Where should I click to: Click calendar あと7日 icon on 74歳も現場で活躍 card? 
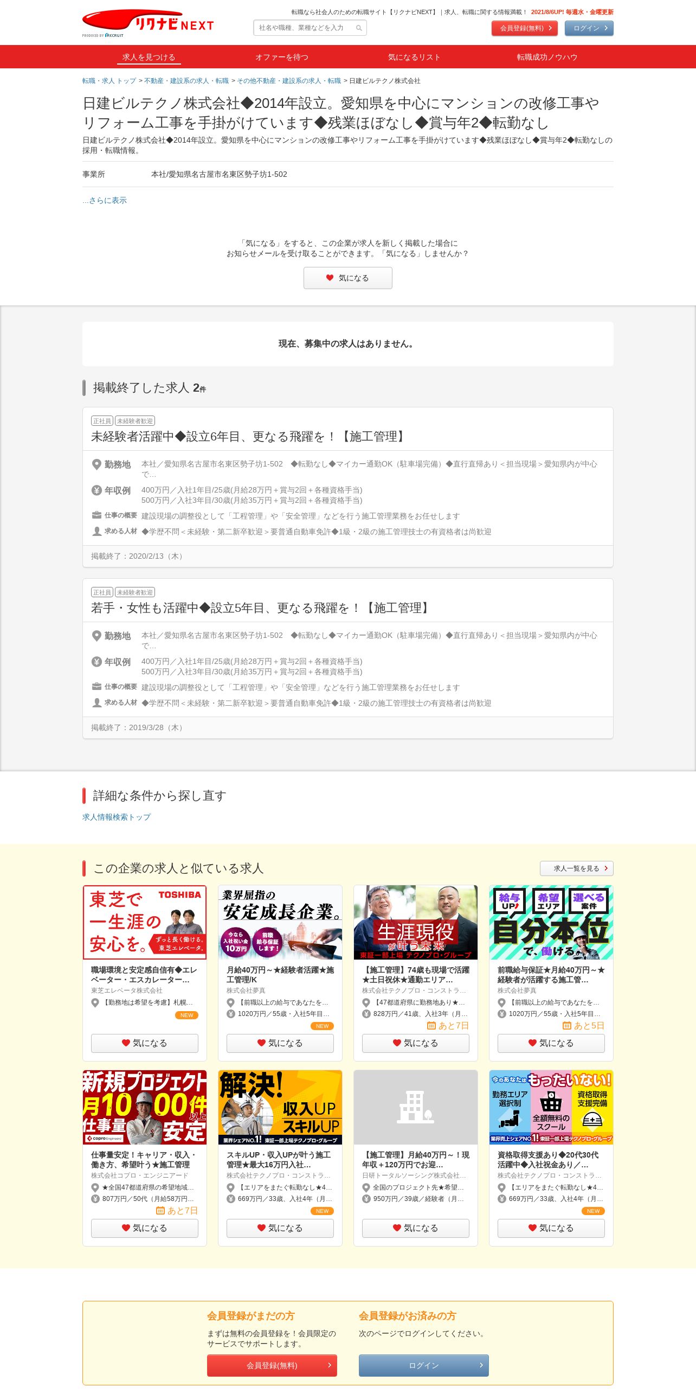click(x=431, y=1026)
